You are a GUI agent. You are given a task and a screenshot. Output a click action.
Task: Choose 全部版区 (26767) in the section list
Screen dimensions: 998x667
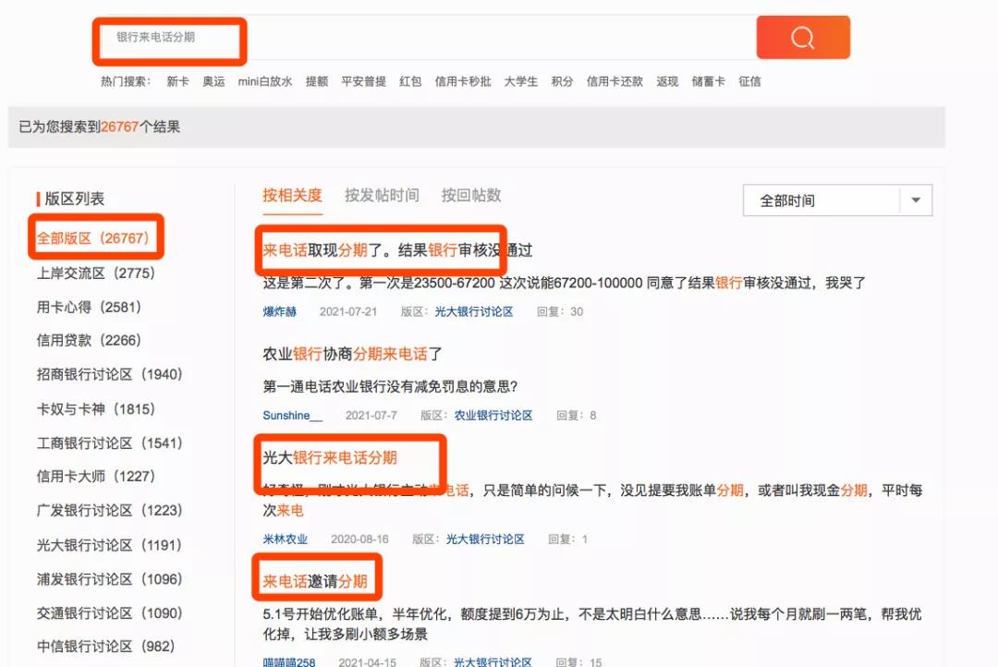click(x=93, y=238)
